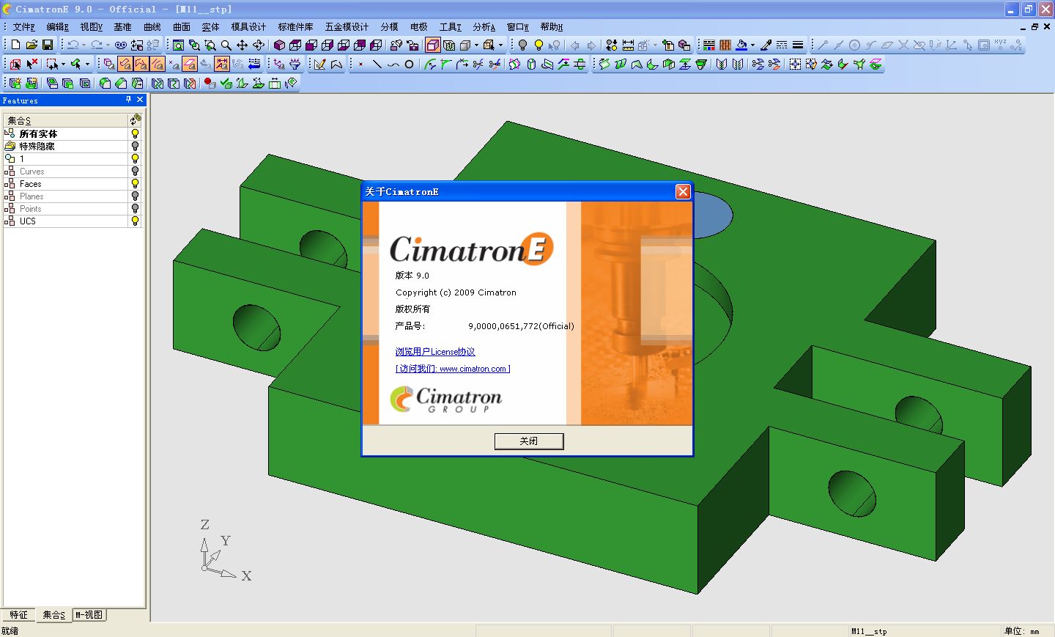
Task: Open the 编辑 menu
Action: 58,27
